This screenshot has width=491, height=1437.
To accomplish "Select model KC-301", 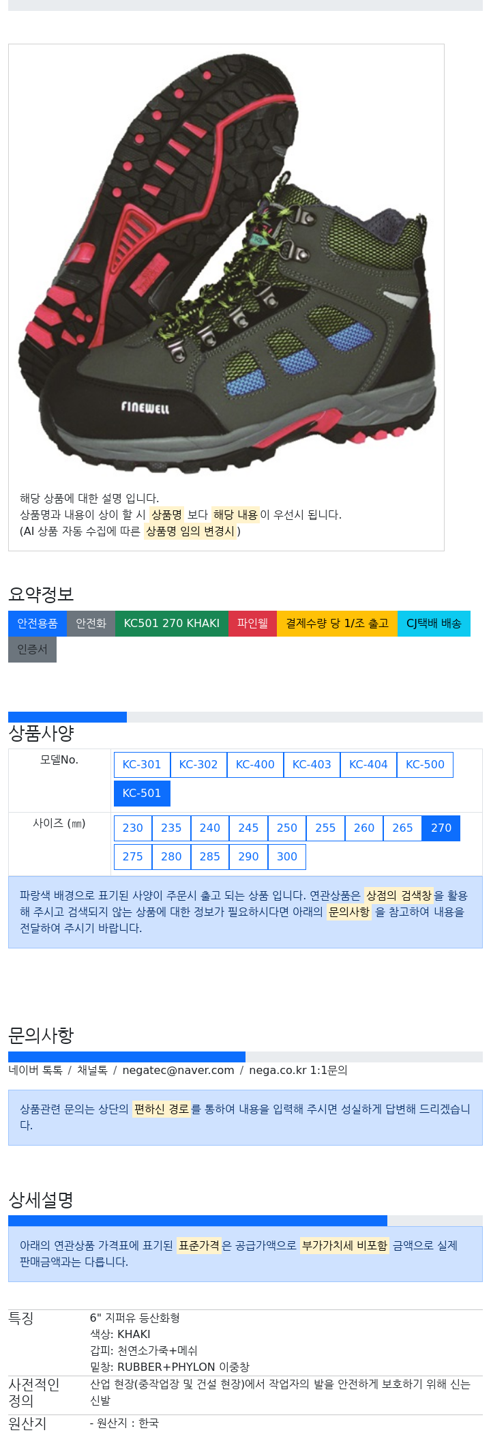I will (142, 764).
